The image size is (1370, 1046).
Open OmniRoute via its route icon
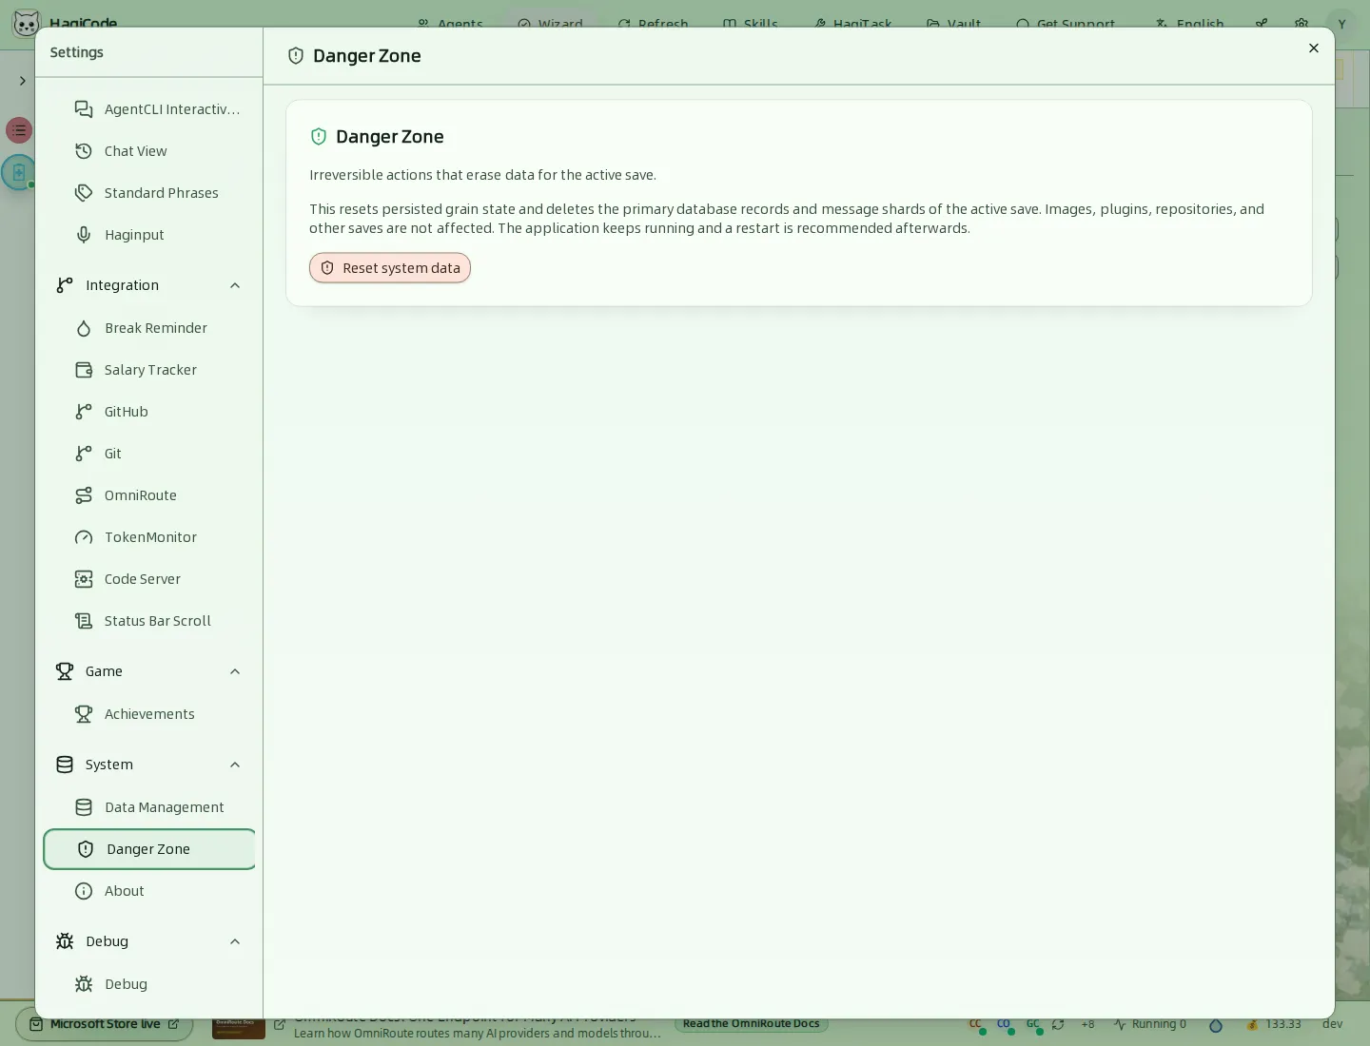tap(84, 495)
